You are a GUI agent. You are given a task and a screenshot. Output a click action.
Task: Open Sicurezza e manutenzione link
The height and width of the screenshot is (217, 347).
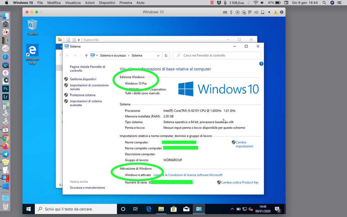87,187
